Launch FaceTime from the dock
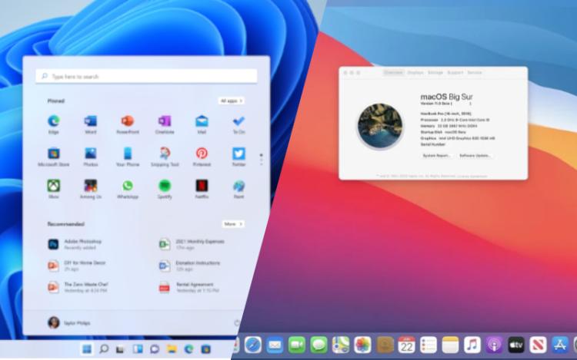Screen dimensions: 577x360 click(x=297, y=345)
